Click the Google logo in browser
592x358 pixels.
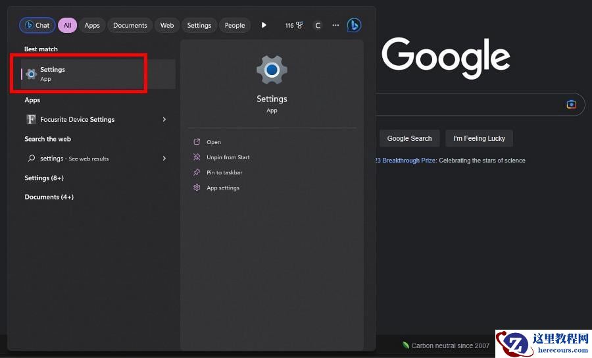click(x=446, y=57)
